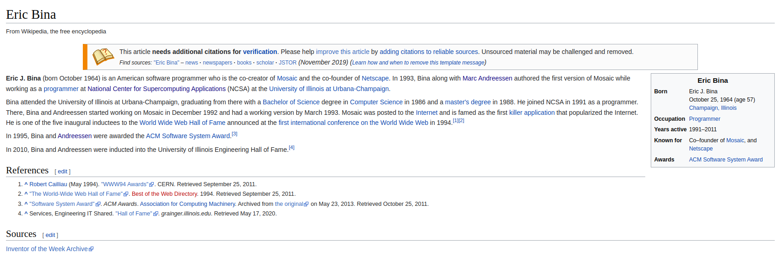
Task: Click external link icon after WWW94 Awards
Action: point(151,185)
